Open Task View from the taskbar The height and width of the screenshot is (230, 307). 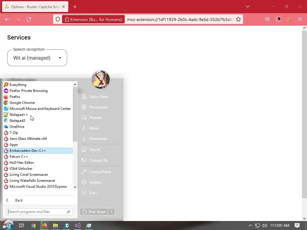point(21,226)
